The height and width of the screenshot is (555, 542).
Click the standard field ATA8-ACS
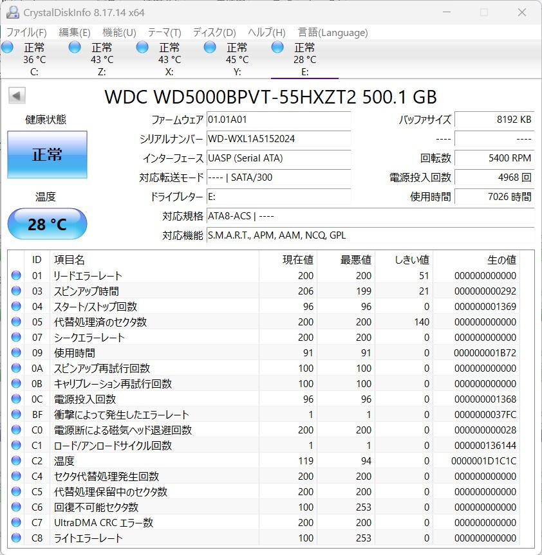point(371,216)
